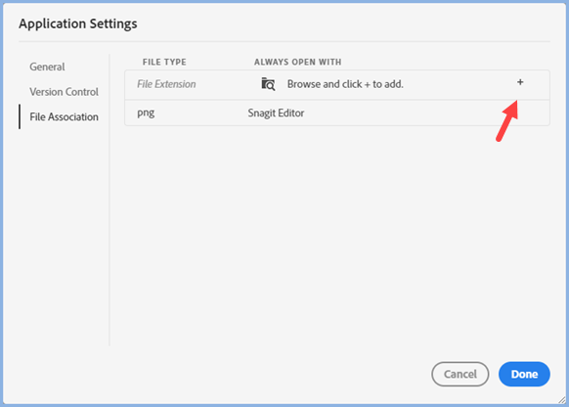
Task: Cancel the Application Settings dialog
Action: point(460,374)
